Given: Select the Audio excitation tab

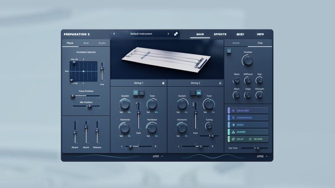Looking at the screenshot, I should [x=102, y=43].
